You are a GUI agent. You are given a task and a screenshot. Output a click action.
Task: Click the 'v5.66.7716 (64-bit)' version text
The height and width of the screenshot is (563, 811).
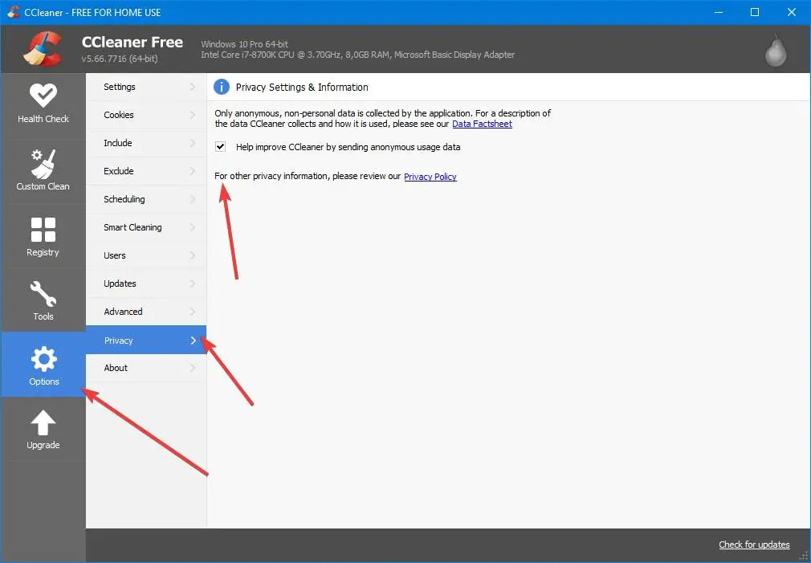[x=120, y=59]
